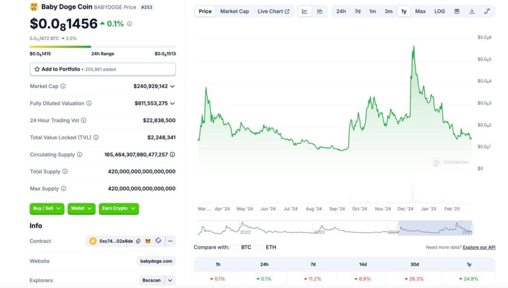Open info icon after circulating supply value
508x288 pixels.
[x=172, y=155]
